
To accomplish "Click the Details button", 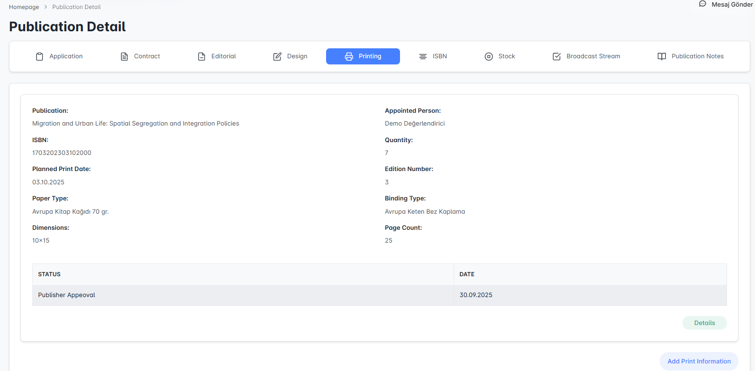I will [x=704, y=323].
